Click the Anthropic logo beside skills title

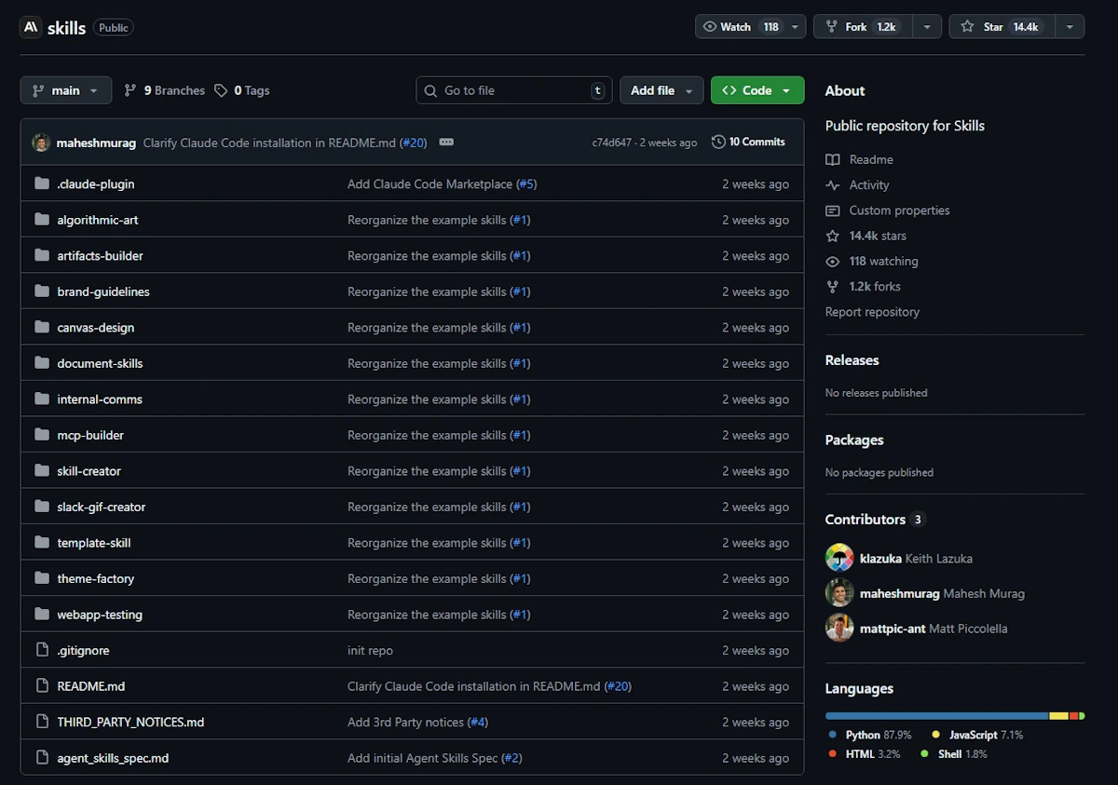(32, 27)
